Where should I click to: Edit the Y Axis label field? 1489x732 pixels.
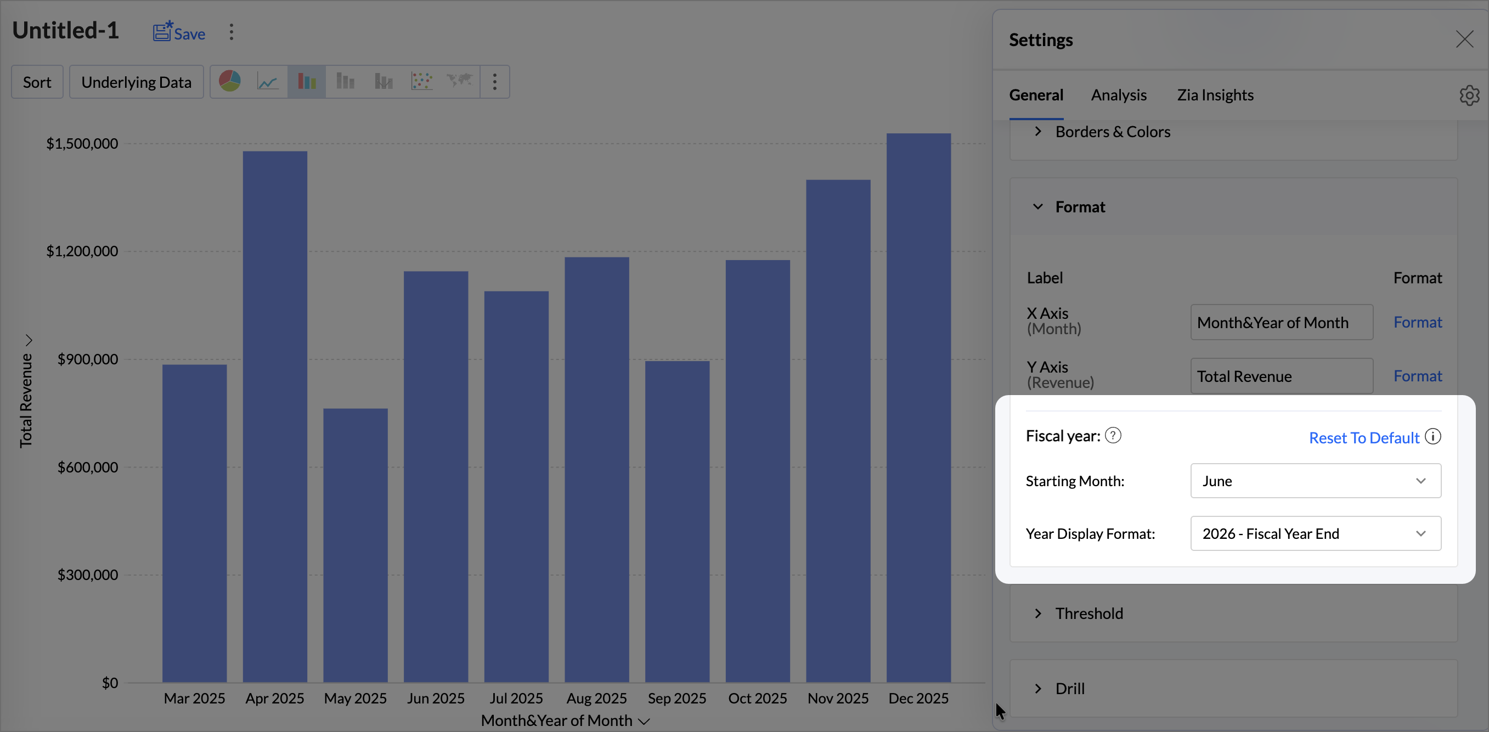click(1281, 376)
